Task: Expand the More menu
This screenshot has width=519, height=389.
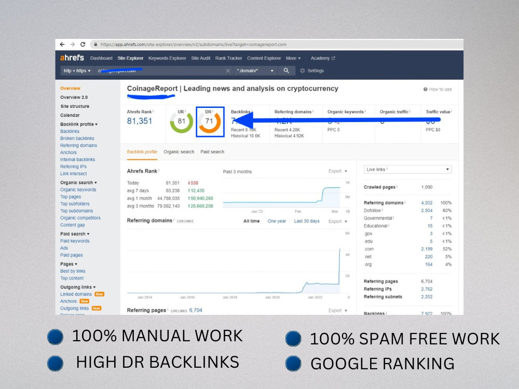Action: point(293,58)
